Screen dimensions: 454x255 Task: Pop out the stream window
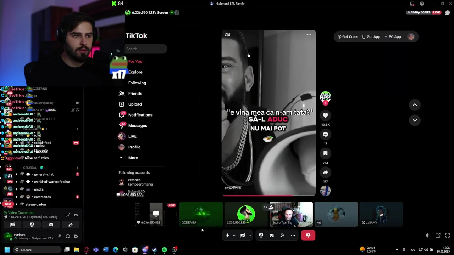tap(438, 235)
